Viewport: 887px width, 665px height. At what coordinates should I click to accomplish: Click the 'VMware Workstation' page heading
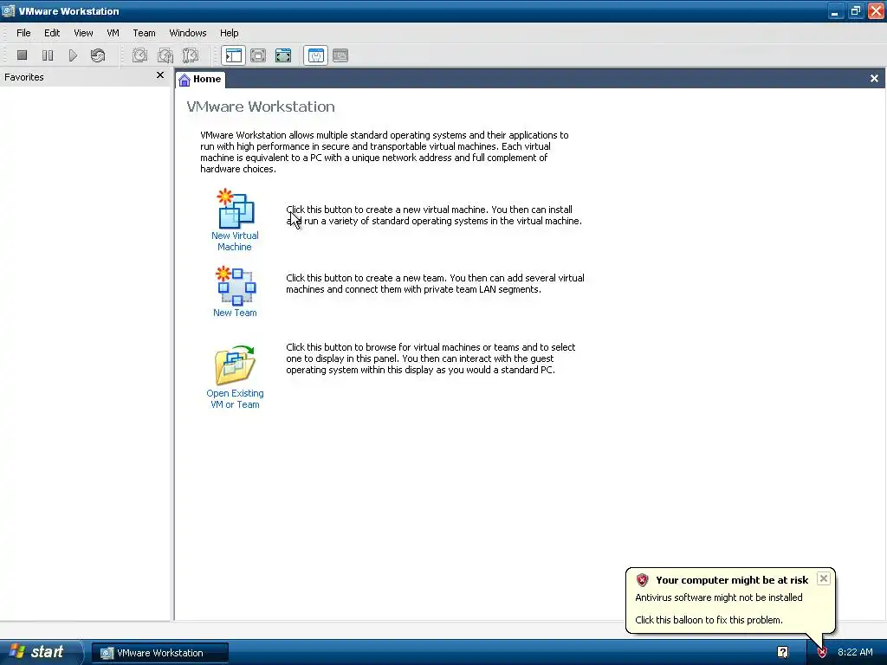tap(261, 107)
